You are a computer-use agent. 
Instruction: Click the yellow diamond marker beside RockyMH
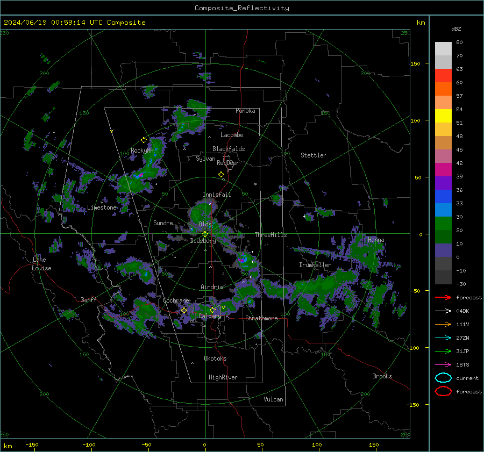tap(144, 140)
